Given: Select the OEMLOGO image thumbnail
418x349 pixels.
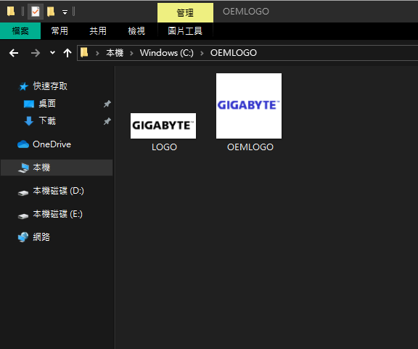Looking at the screenshot, I should pos(249,106).
